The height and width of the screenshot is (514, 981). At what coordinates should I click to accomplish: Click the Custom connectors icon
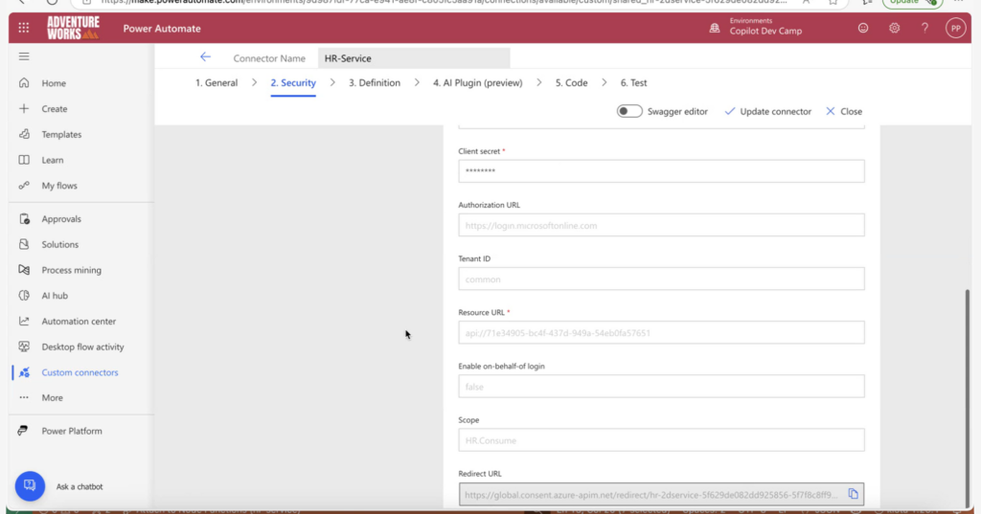tap(24, 372)
